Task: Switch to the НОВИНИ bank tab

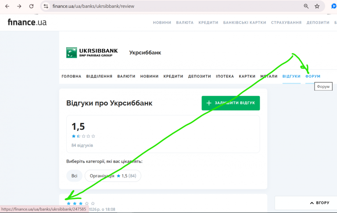Action: point(149,76)
